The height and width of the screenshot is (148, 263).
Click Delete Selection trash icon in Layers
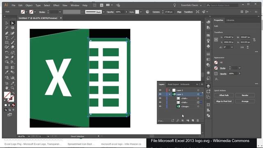198,120
